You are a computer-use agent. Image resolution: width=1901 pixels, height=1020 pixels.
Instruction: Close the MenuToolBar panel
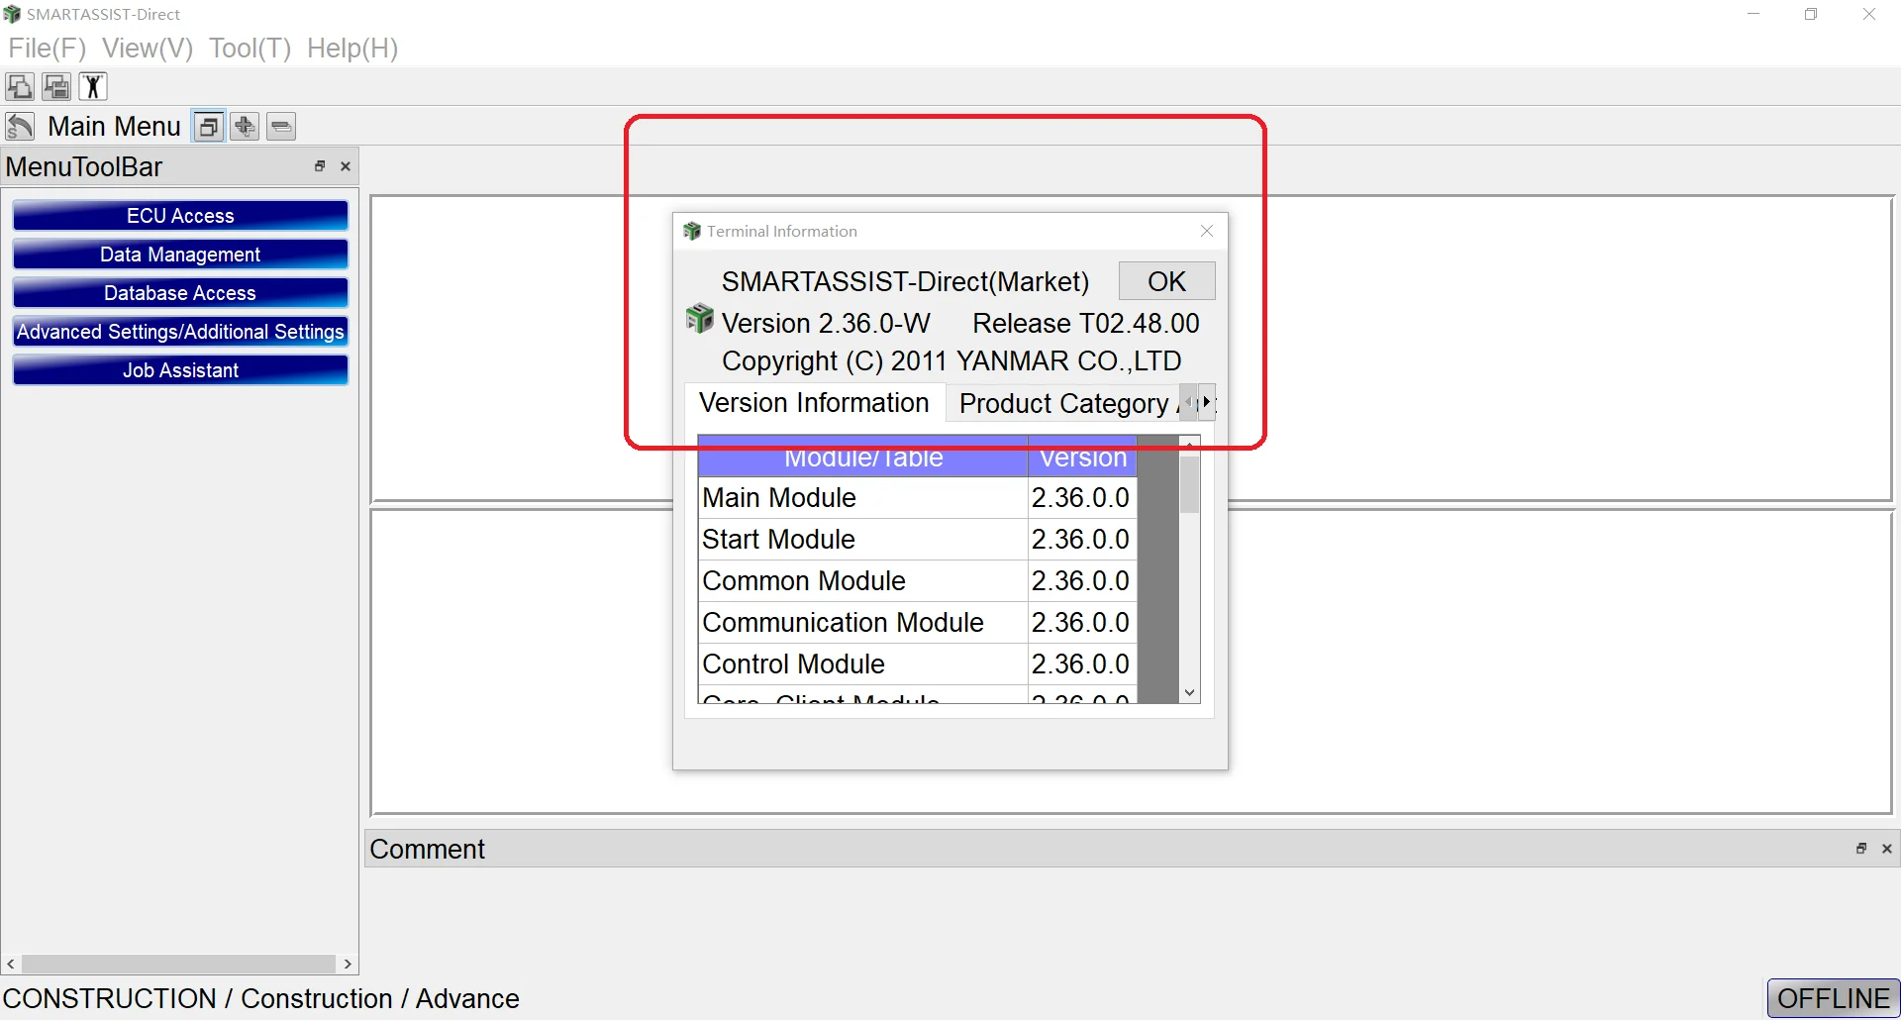coord(346,166)
